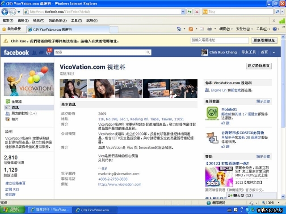Open the 網頁(P) dropdown menu
This screenshot has height=214, width=286.
tap(226, 29)
